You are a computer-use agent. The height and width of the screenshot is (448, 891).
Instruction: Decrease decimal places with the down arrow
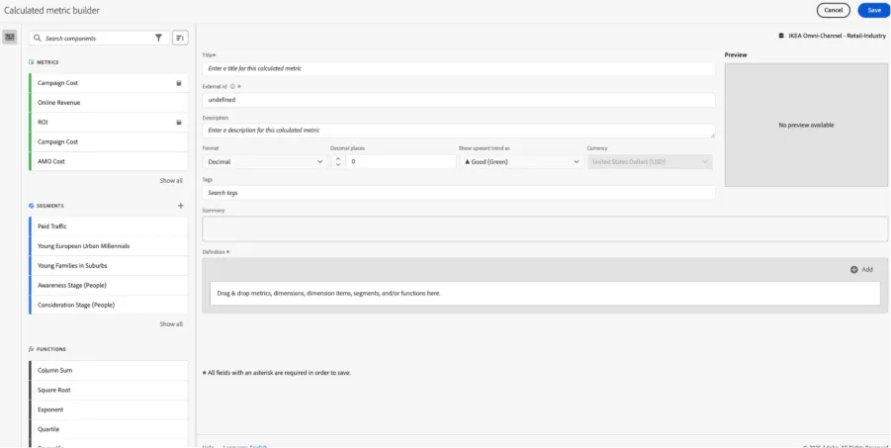click(338, 165)
